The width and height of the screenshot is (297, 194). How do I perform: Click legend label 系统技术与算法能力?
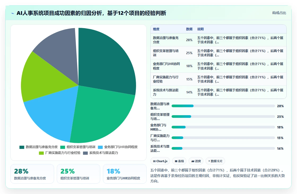pyautogui.click(x=104, y=153)
